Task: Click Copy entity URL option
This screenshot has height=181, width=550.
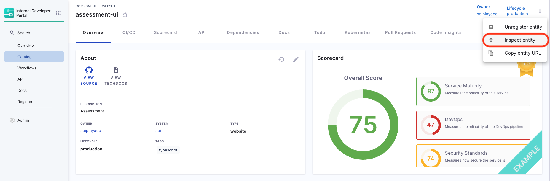Action: (522, 53)
